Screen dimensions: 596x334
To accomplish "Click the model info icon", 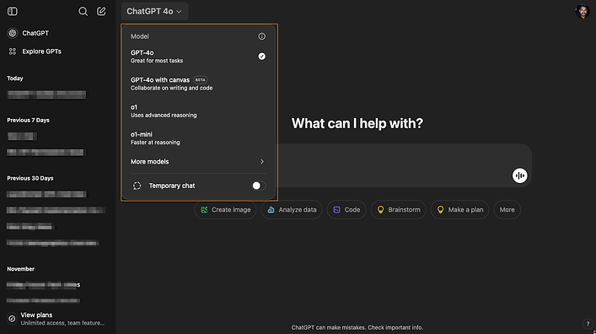I will coord(262,36).
